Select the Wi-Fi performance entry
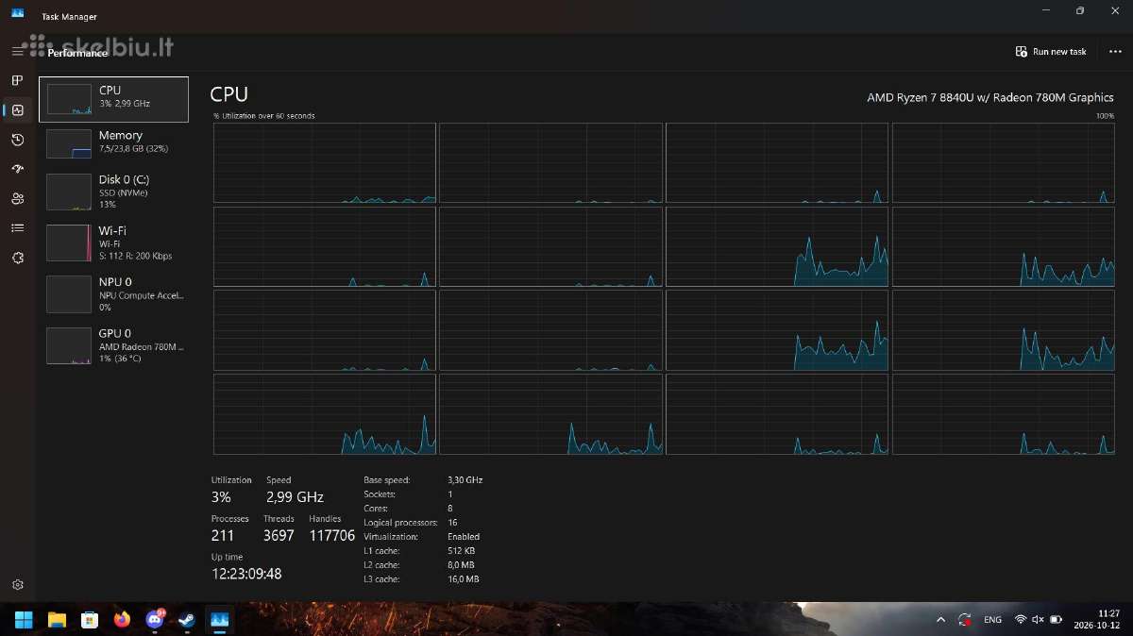 (113, 243)
